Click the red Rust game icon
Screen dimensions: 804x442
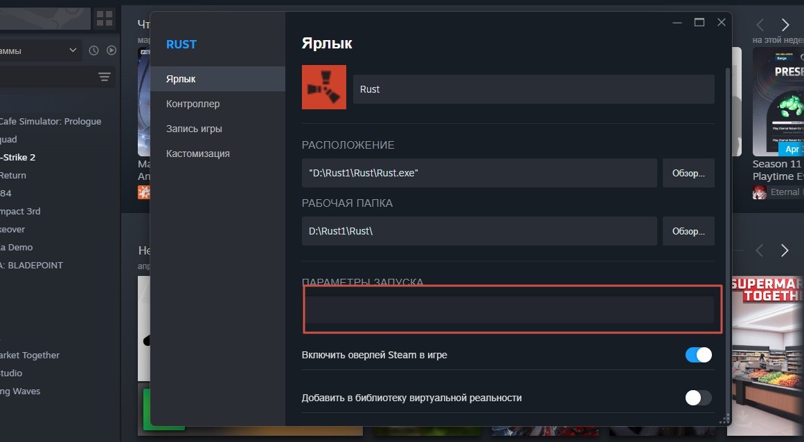(323, 87)
